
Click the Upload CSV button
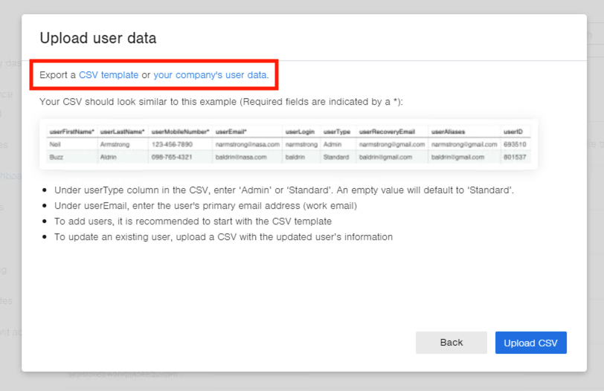point(531,343)
